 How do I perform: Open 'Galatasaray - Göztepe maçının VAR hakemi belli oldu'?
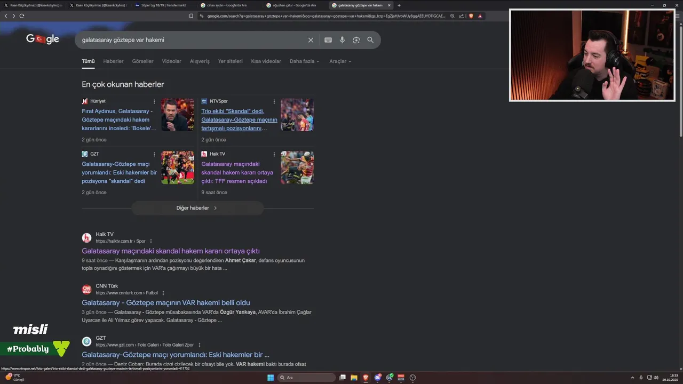point(166,302)
